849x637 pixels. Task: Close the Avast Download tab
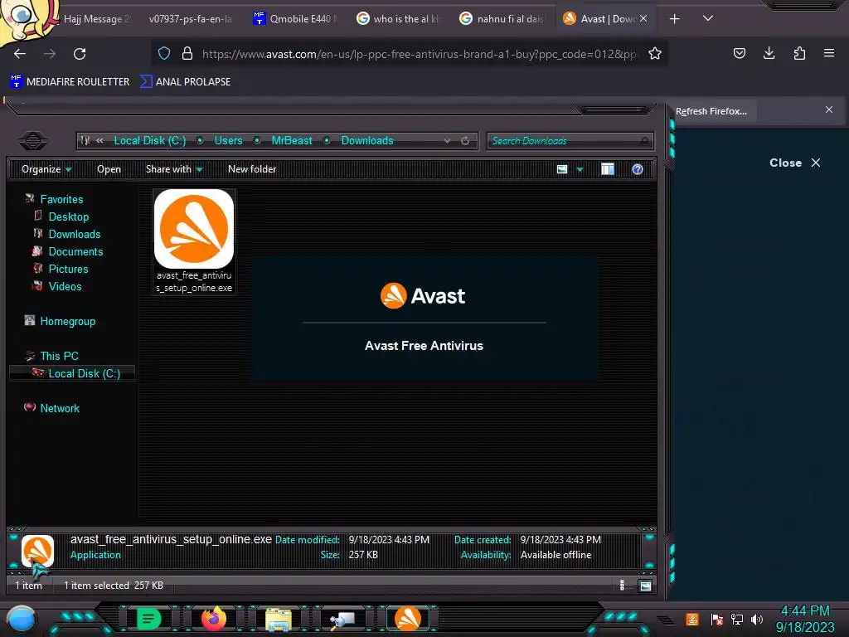coord(643,18)
